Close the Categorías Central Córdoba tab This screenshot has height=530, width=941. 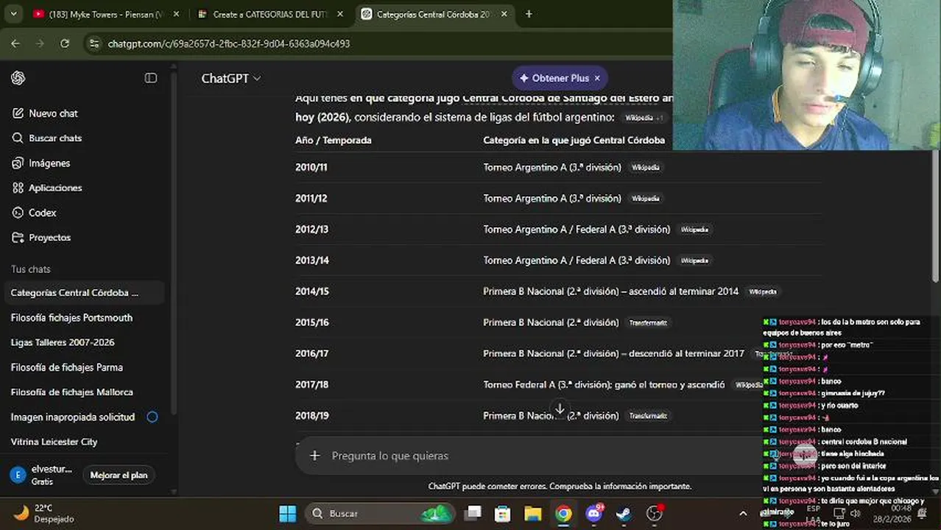tap(504, 14)
